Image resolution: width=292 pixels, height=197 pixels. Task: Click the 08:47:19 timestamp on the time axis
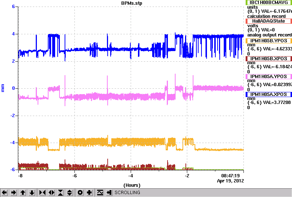230,176
